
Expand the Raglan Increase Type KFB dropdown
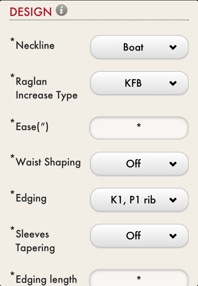click(x=139, y=83)
